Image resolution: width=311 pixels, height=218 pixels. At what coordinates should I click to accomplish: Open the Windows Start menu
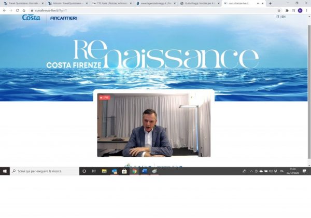[x=5, y=171]
